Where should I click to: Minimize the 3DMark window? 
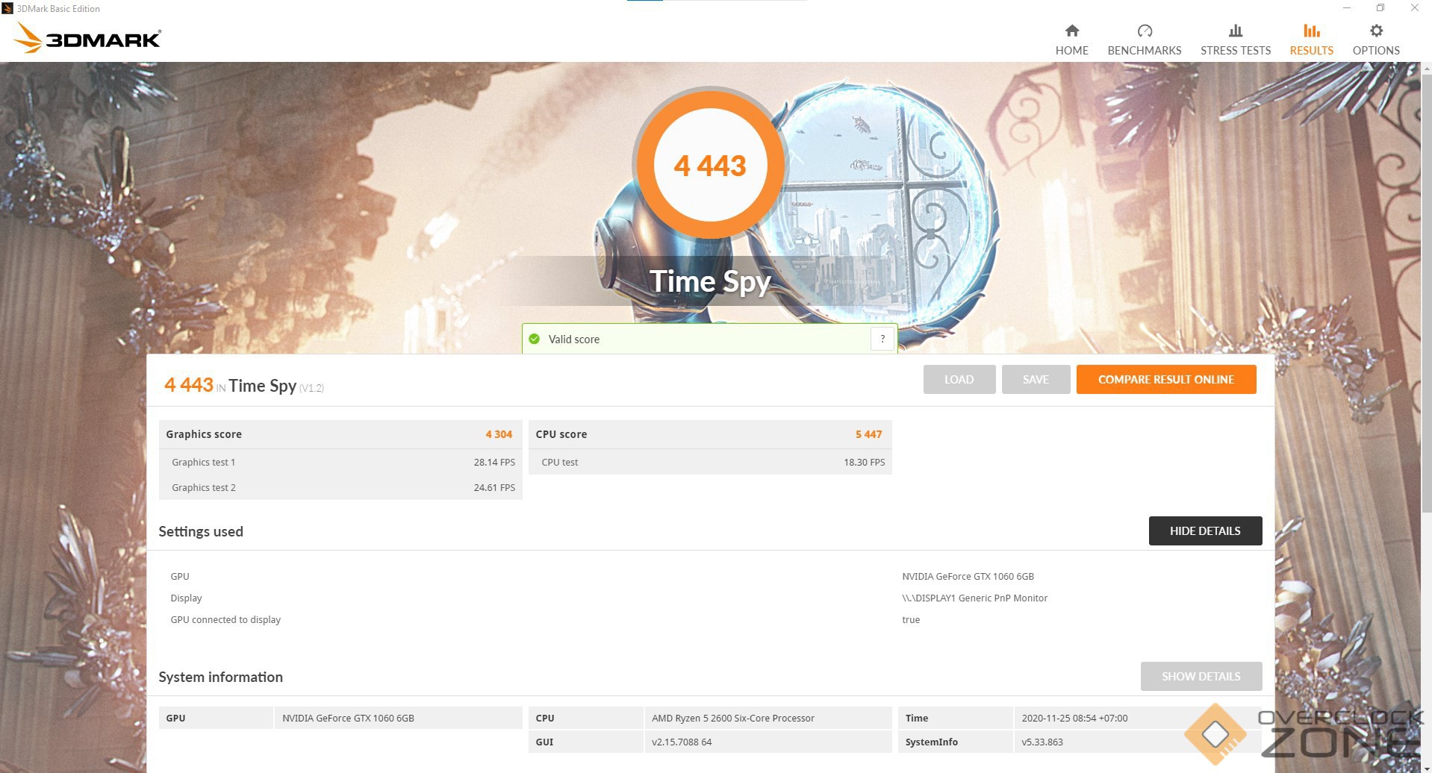click(1347, 8)
